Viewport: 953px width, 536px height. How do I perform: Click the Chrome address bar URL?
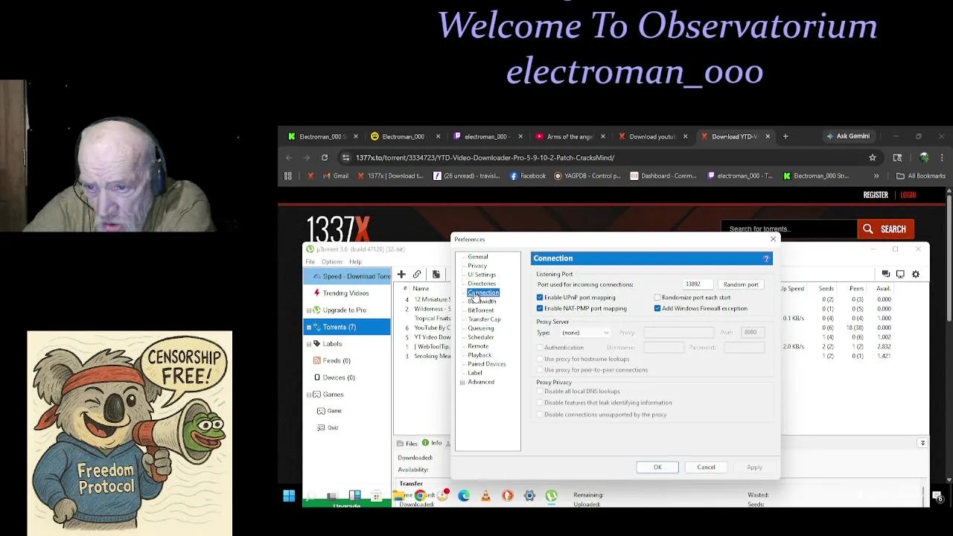[x=485, y=158]
